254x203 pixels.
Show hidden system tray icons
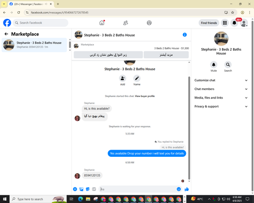[209, 199]
